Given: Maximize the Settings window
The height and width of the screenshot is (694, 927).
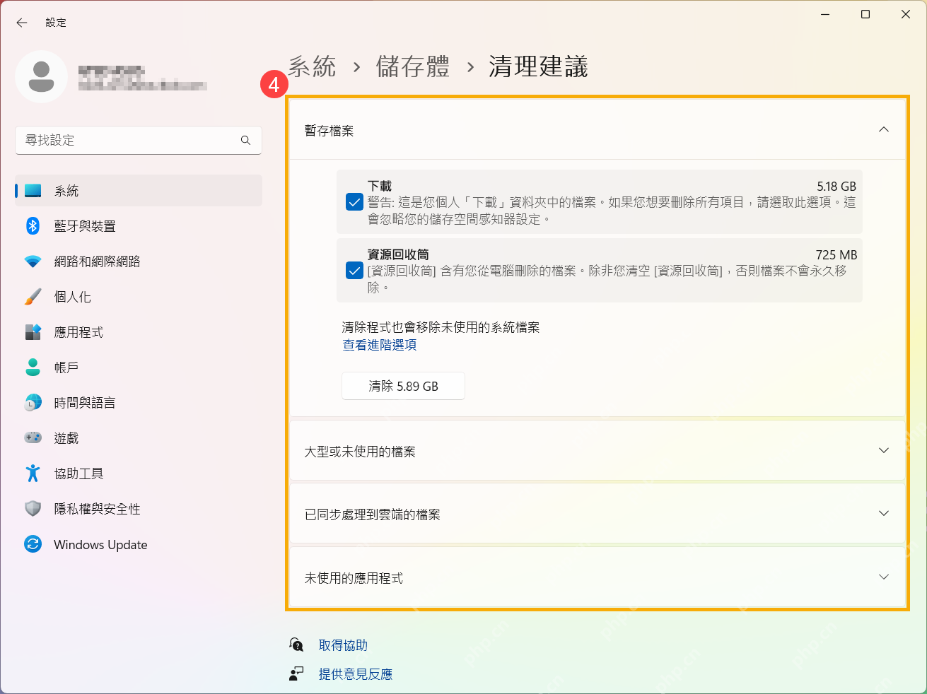Looking at the screenshot, I should click(x=865, y=14).
